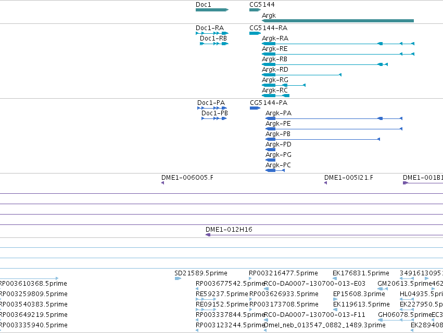Image resolution: width=443 pixels, height=333 pixels.
Task: Click the RP003173708.5prime EST label
Action: pyautogui.click(x=284, y=304)
